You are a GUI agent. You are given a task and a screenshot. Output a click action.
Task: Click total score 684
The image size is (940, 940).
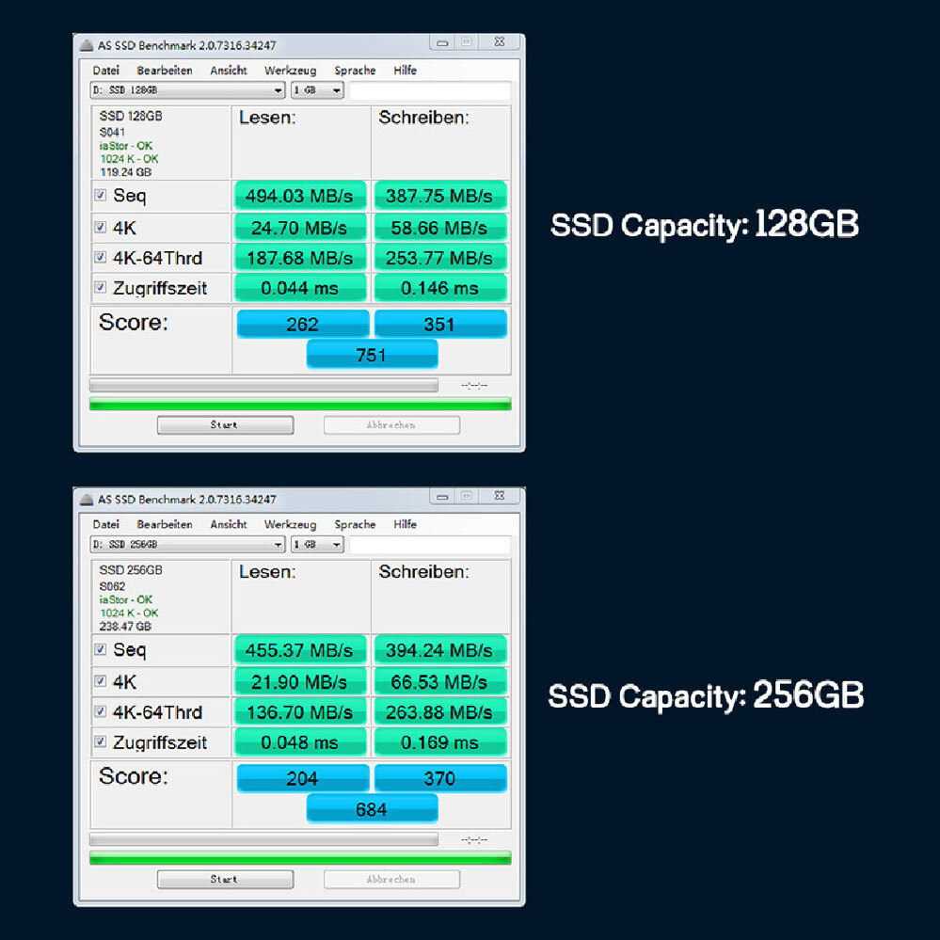click(373, 808)
